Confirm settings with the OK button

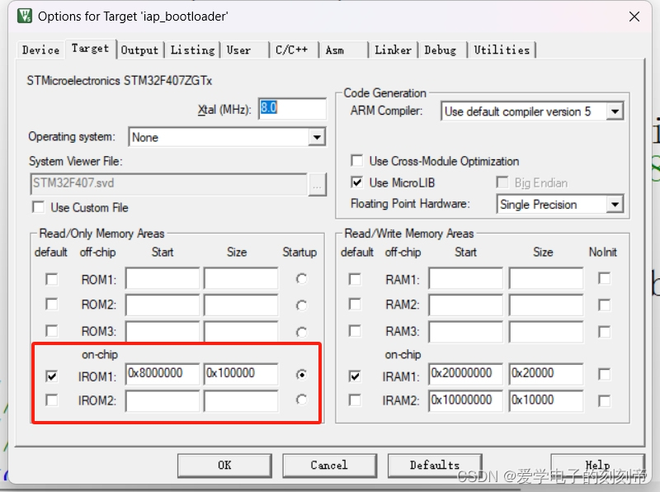click(x=224, y=466)
